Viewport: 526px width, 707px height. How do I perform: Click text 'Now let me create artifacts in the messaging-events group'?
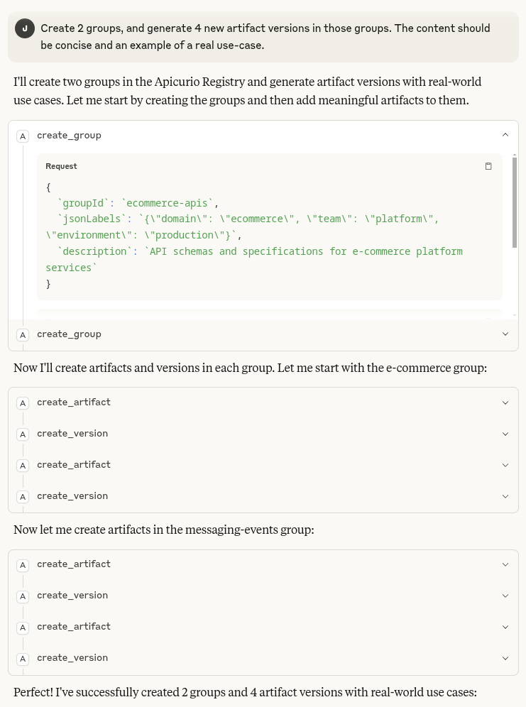[x=163, y=530]
